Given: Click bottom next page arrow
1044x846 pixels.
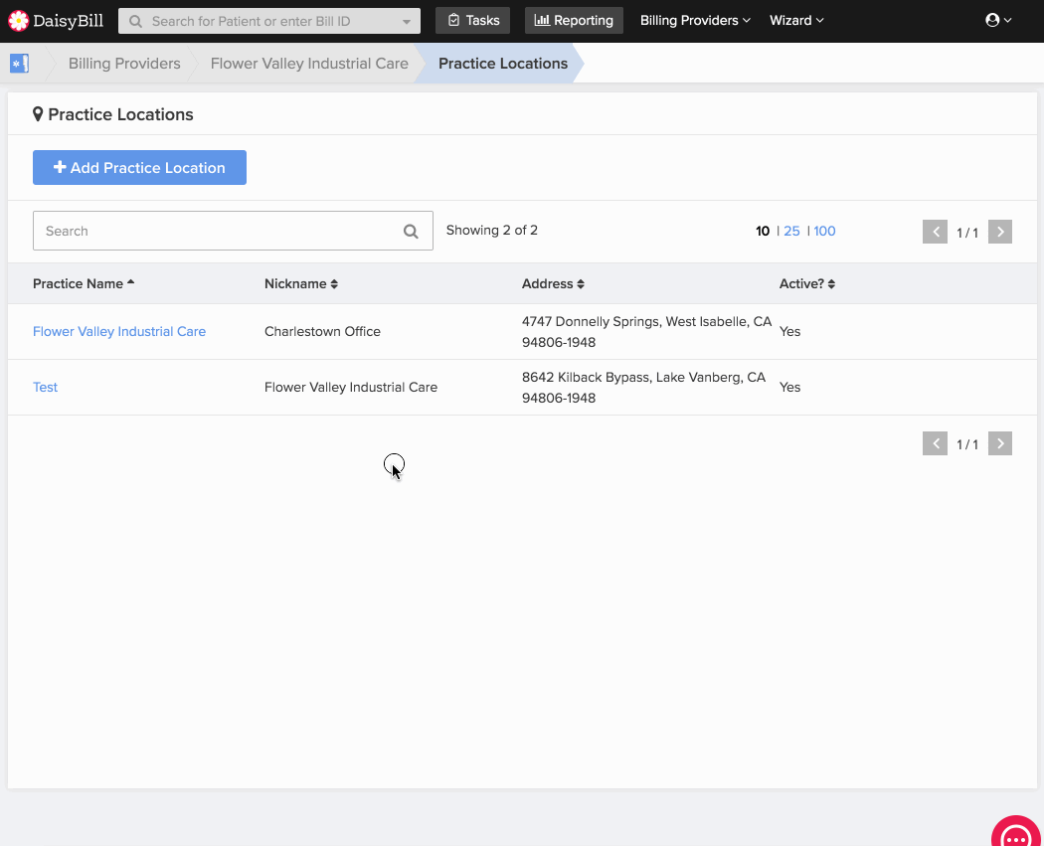Looking at the screenshot, I should click(1000, 443).
